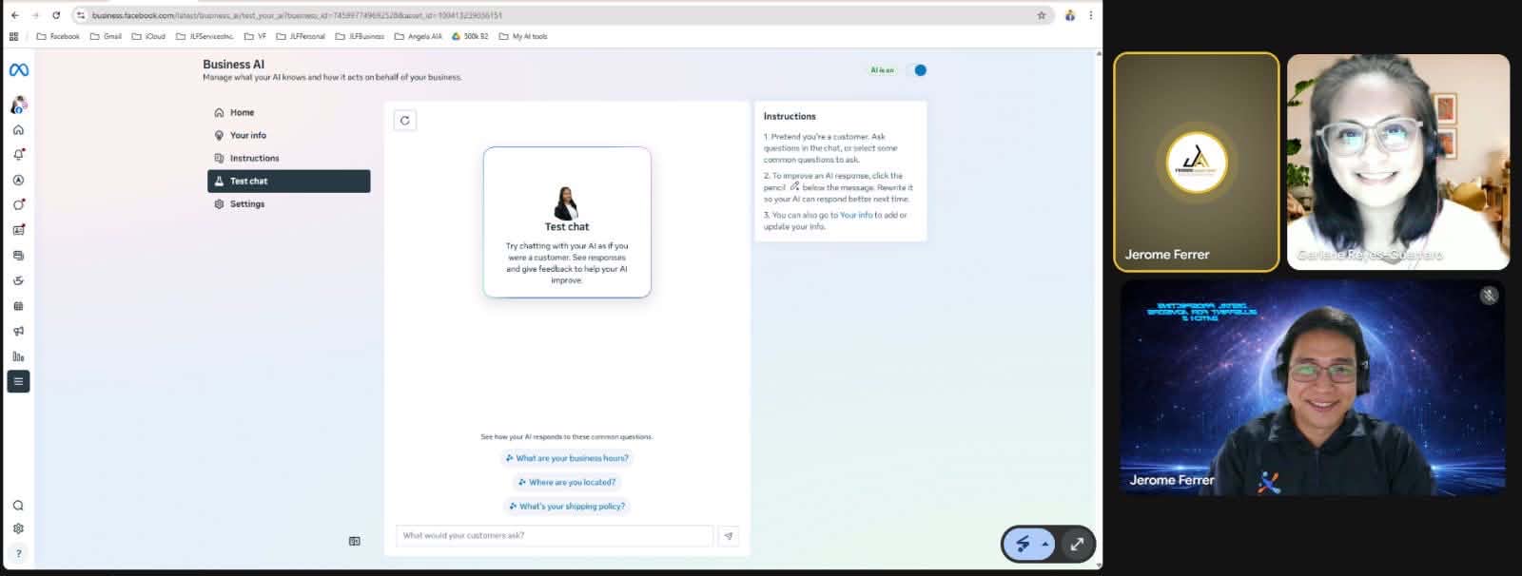Open the Your info menu item

(288, 135)
